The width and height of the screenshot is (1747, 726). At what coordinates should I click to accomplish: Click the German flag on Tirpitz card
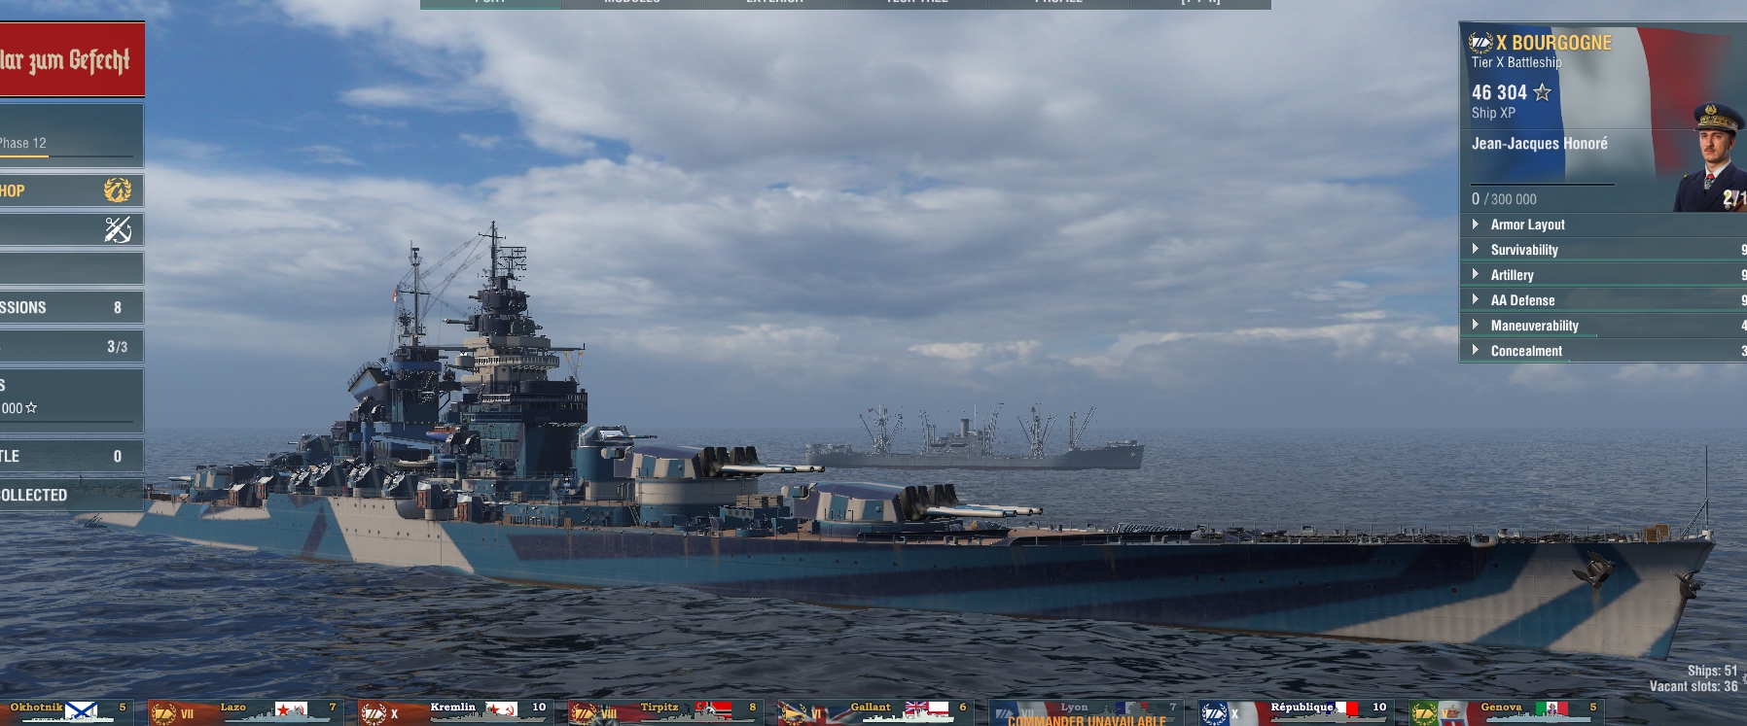pyautogui.click(x=715, y=709)
